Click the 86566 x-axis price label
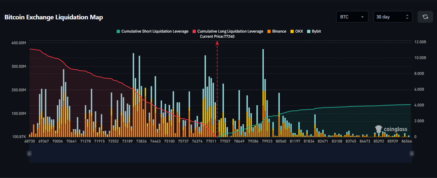This screenshot has width=437, height=178. (x=406, y=141)
